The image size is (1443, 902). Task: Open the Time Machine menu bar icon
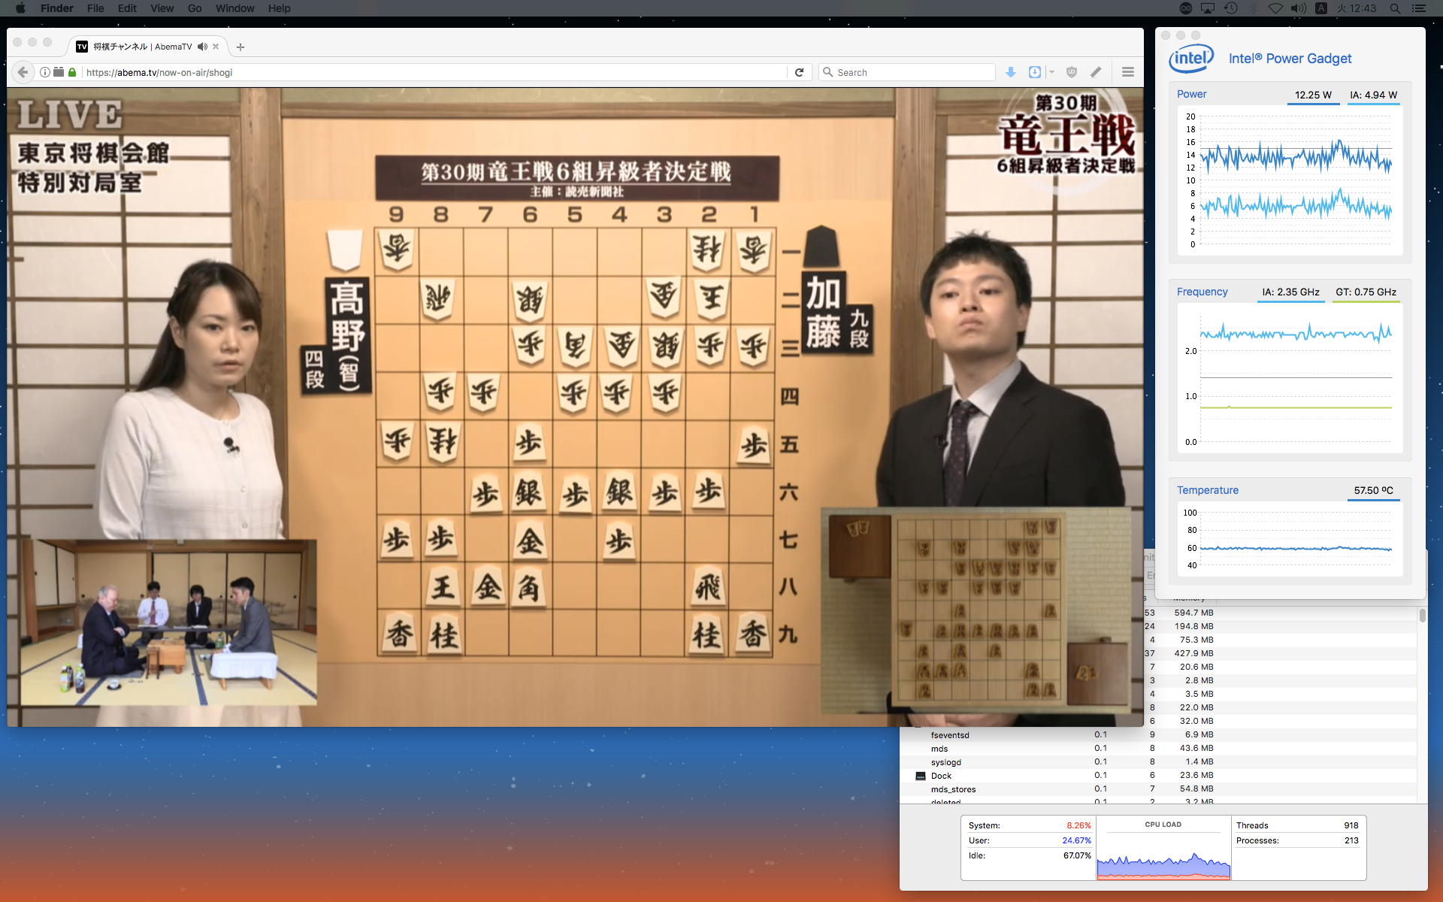pos(1230,8)
